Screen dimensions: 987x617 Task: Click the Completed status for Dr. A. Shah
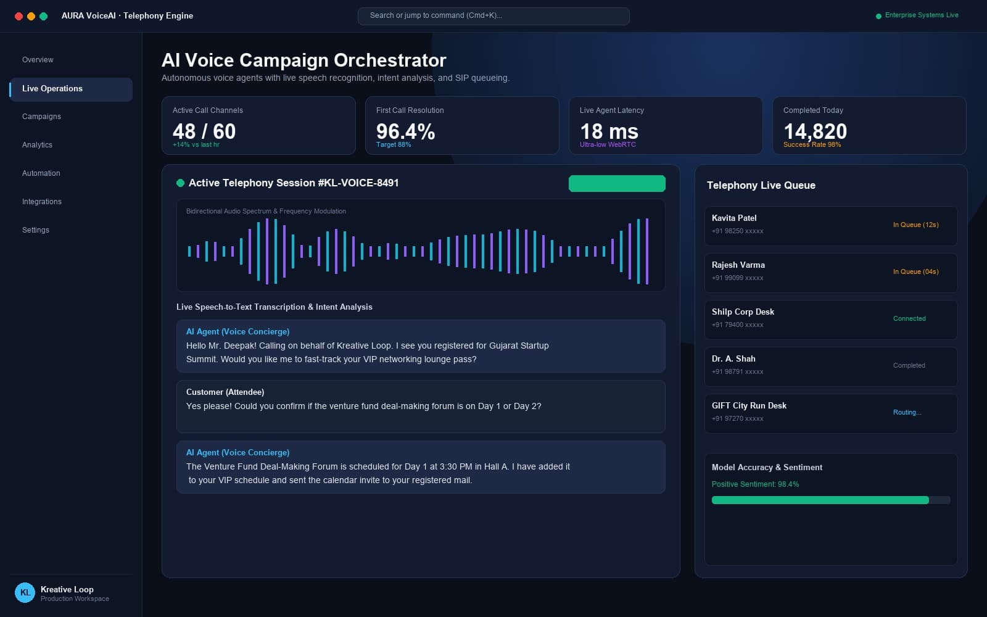[909, 366]
